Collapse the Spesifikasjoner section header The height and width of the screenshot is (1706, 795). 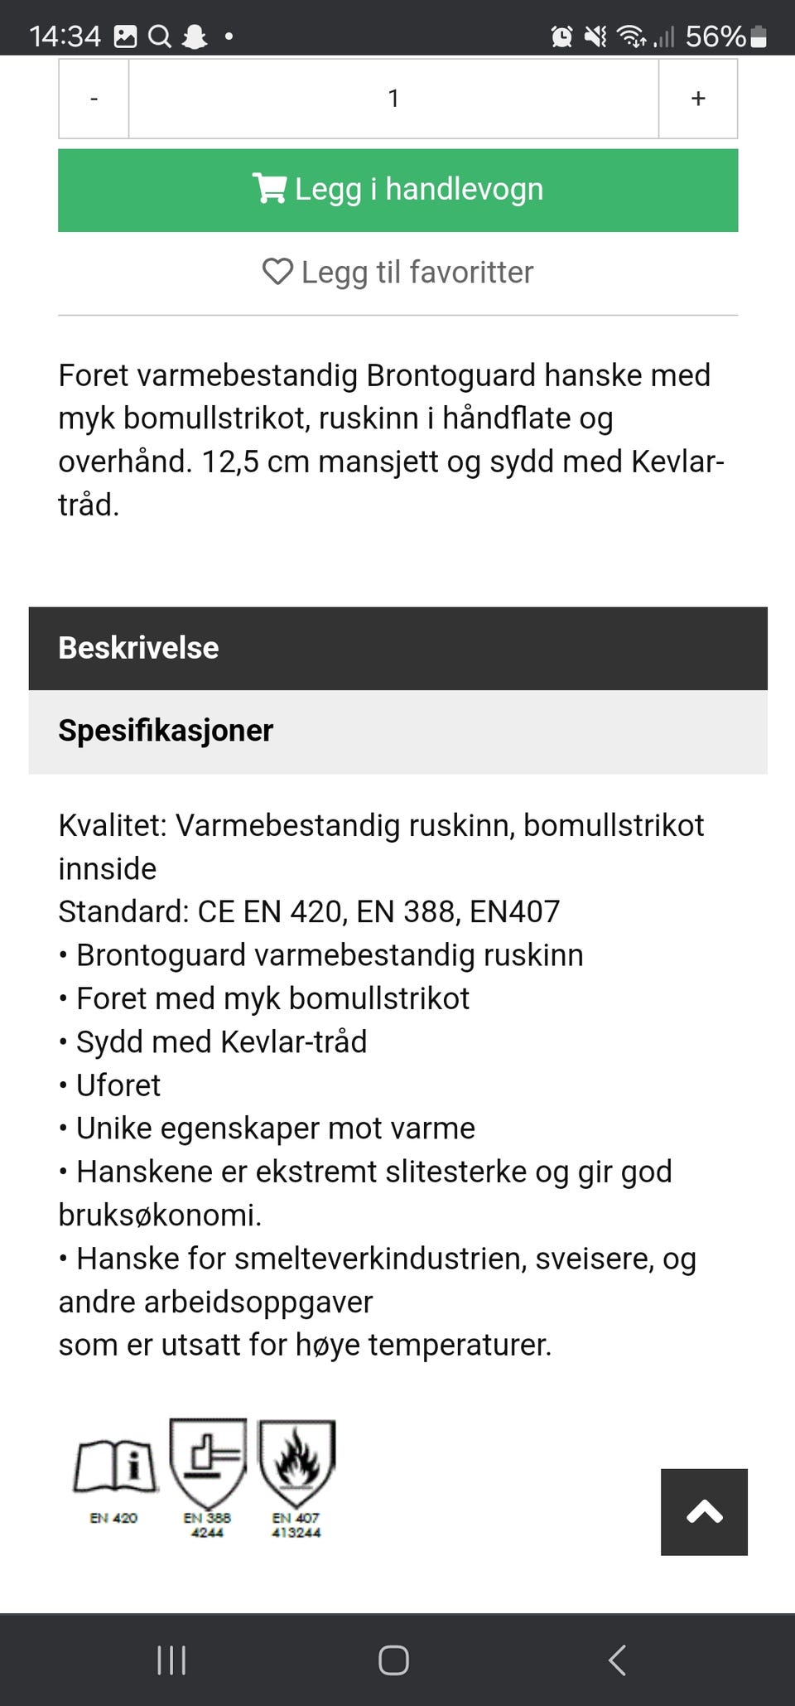(397, 732)
